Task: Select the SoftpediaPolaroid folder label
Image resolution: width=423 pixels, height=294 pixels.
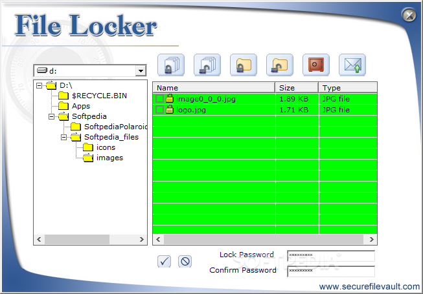Action: coord(116,127)
